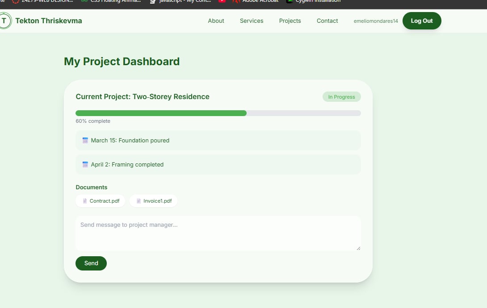
Task: Click the 60% complete label
Action: pos(93,121)
